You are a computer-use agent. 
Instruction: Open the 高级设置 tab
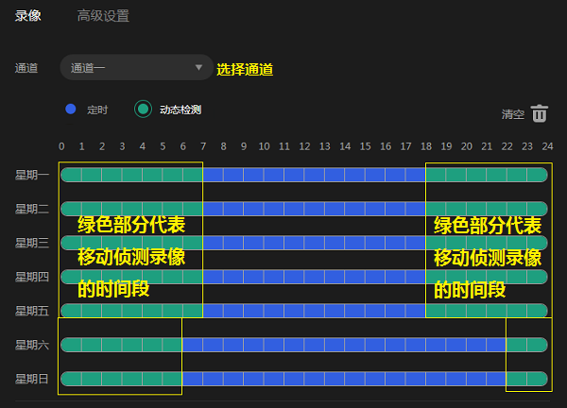[x=103, y=16]
